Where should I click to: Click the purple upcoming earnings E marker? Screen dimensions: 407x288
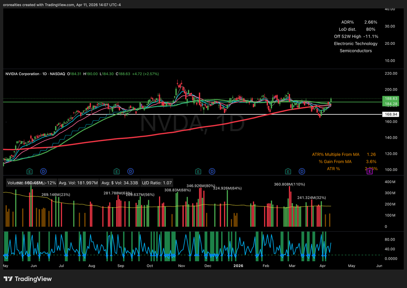370,172
